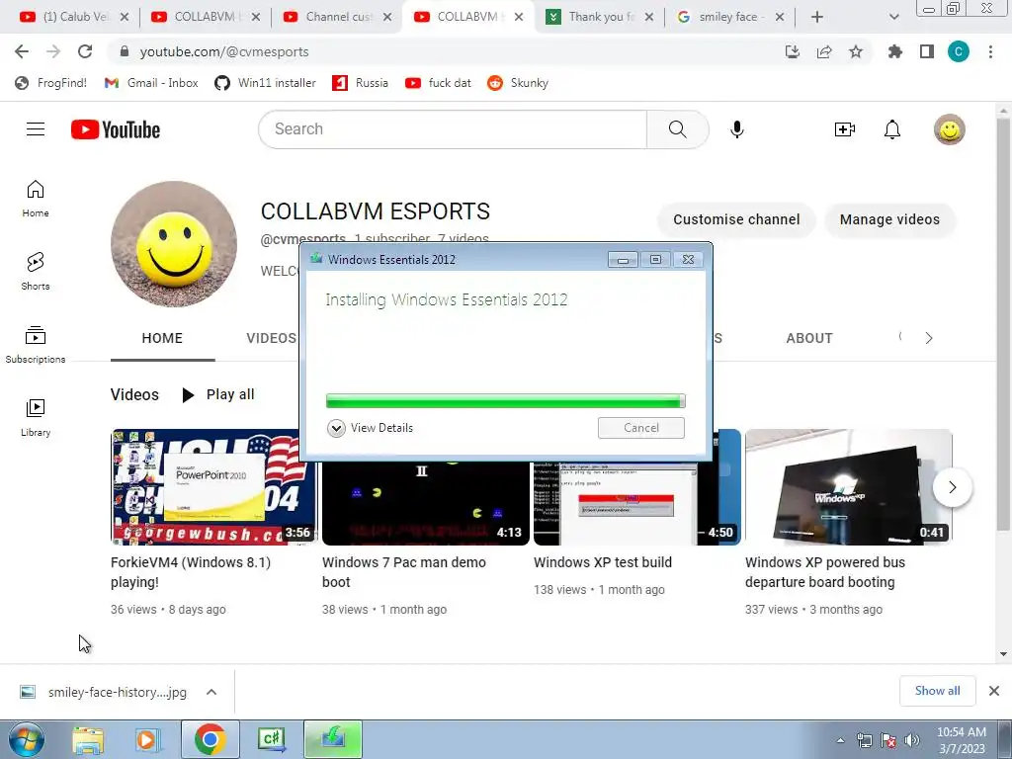This screenshot has height=759, width=1012.
Task: Open the account avatar menu
Action: (950, 129)
